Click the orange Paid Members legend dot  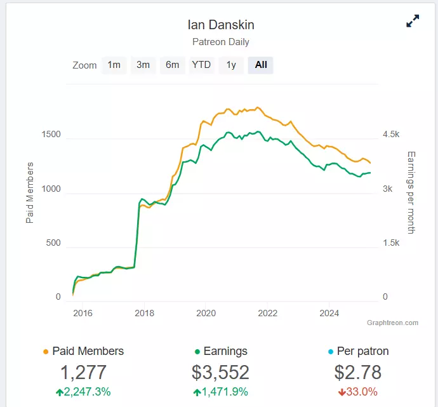click(46, 352)
